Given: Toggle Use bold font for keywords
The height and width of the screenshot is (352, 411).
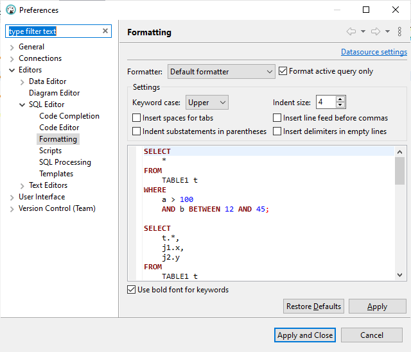Looking at the screenshot, I should tap(131, 290).
